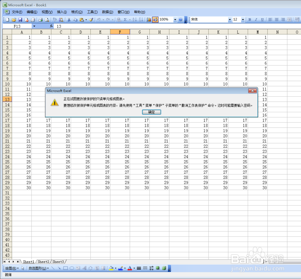Copy selection with the Copy icon

(75, 20)
